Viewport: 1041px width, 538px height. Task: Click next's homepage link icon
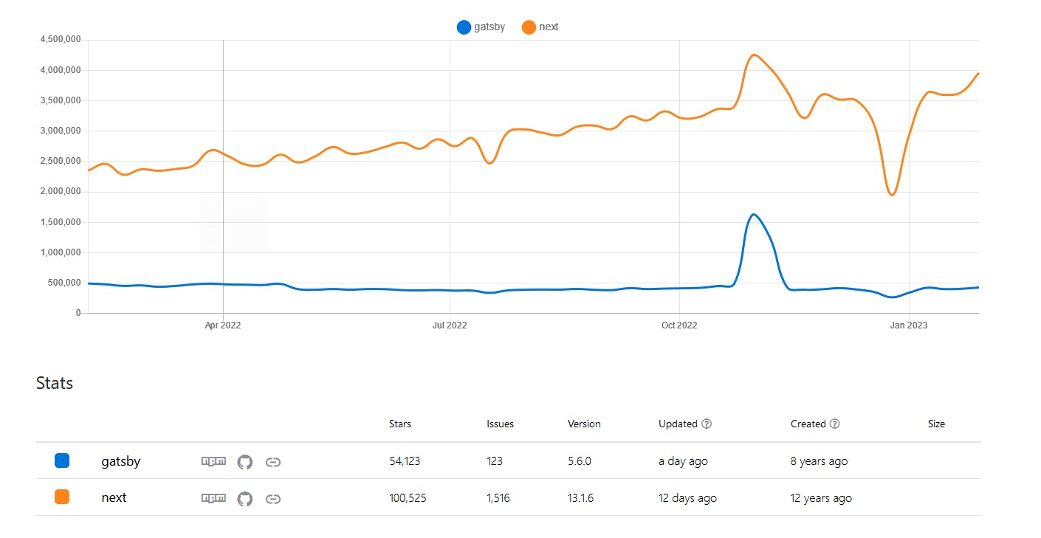click(x=273, y=499)
